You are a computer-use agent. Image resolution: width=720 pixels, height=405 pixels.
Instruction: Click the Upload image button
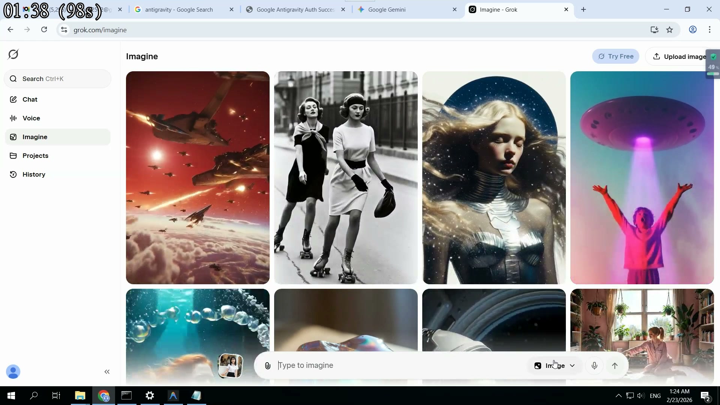coord(679,57)
